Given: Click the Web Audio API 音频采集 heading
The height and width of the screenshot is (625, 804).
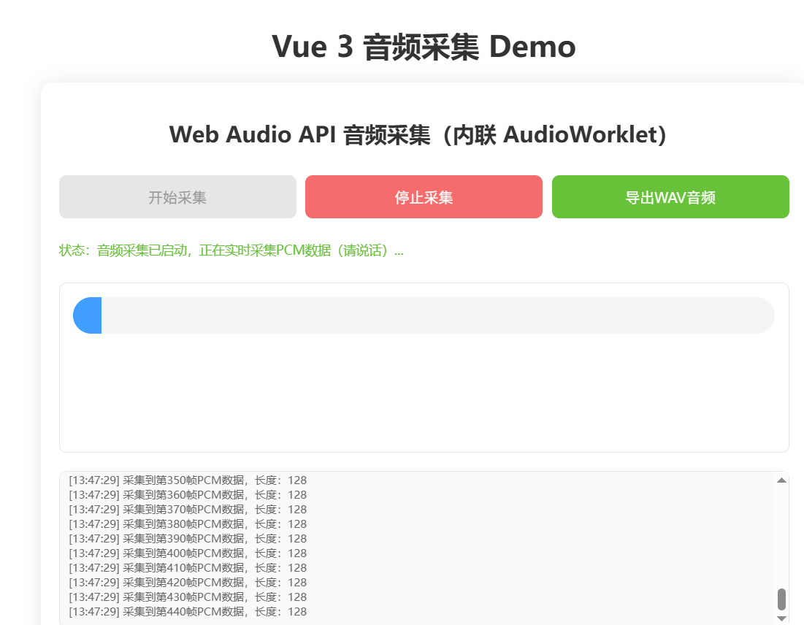Looking at the screenshot, I should [x=418, y=135].
